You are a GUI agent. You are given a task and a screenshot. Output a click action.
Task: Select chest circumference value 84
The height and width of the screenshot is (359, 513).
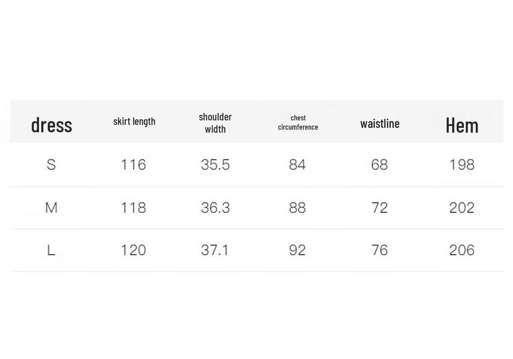[x=298, y=164]
